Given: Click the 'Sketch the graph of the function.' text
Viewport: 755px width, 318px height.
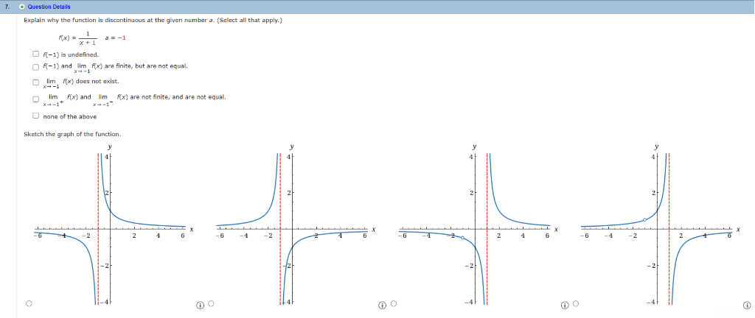Looking at the screenshot, I should pos(73,134).
